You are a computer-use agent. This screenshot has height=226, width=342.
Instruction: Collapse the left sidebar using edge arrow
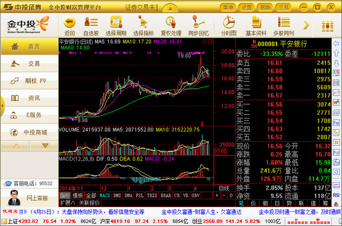point(2,105)
